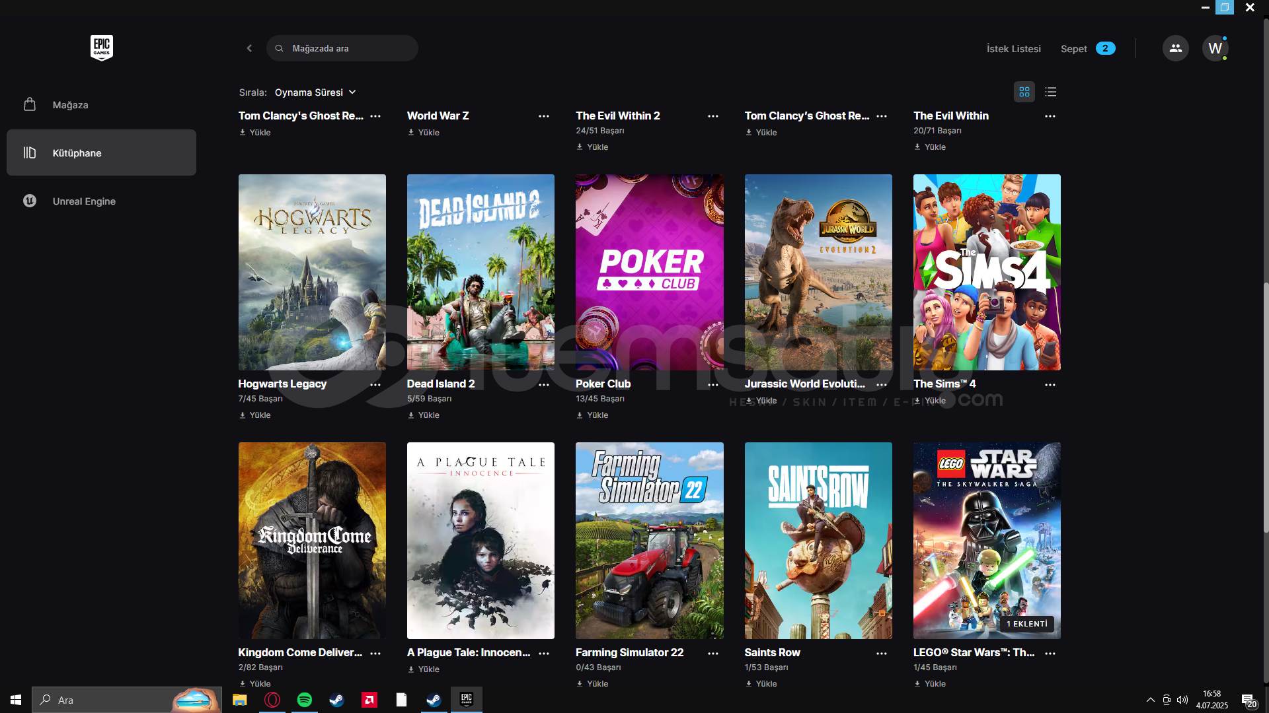Click Yükle under World War Z
This screenshot has width=1269, height=713.
pyautogui.click(x=424, y=133)
